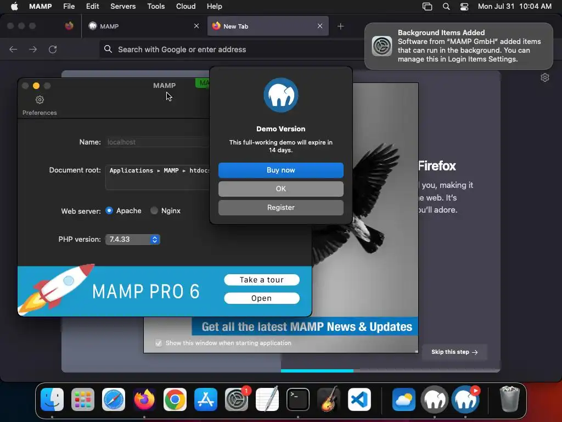Viewport: 562px width, 422px height.
Task: Open the PHP version 7.4.33 dropdown
Action: (x=133, y=240)
